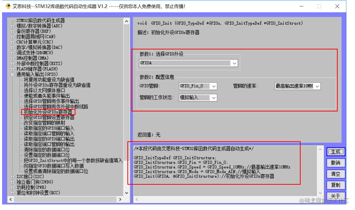Expand the 功耗控制(PWR) node

12,188
